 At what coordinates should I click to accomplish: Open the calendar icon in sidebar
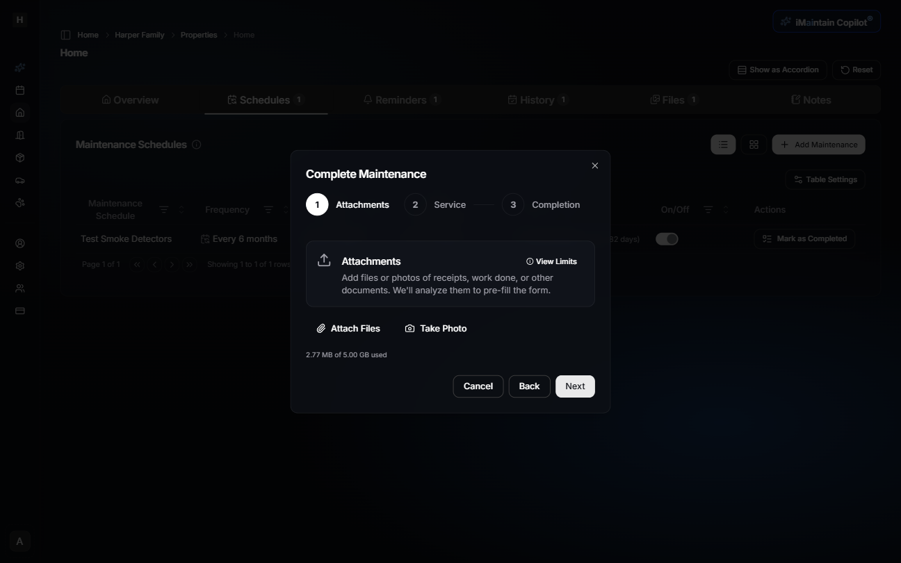pos(19,90)
